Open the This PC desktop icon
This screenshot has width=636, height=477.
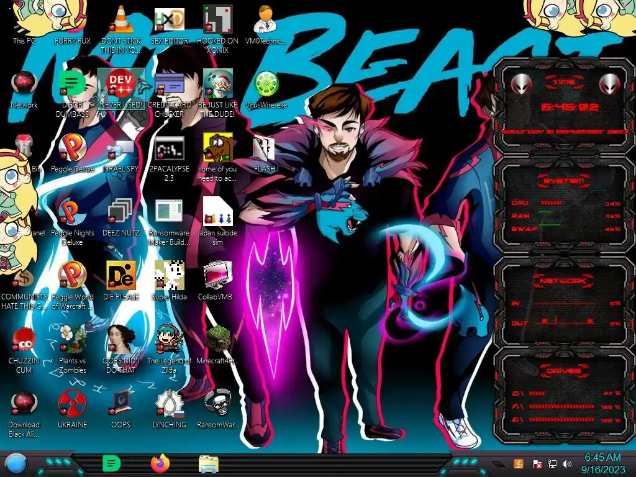pyautogui.click(x=24, y=25)
